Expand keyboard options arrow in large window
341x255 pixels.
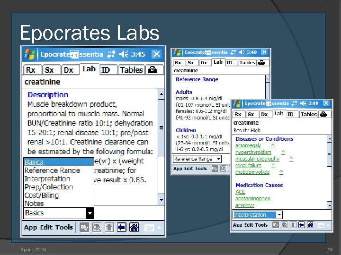point(159,228)
